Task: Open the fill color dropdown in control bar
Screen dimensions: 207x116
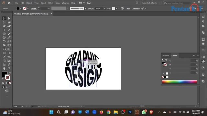Action: coord(21,8)
